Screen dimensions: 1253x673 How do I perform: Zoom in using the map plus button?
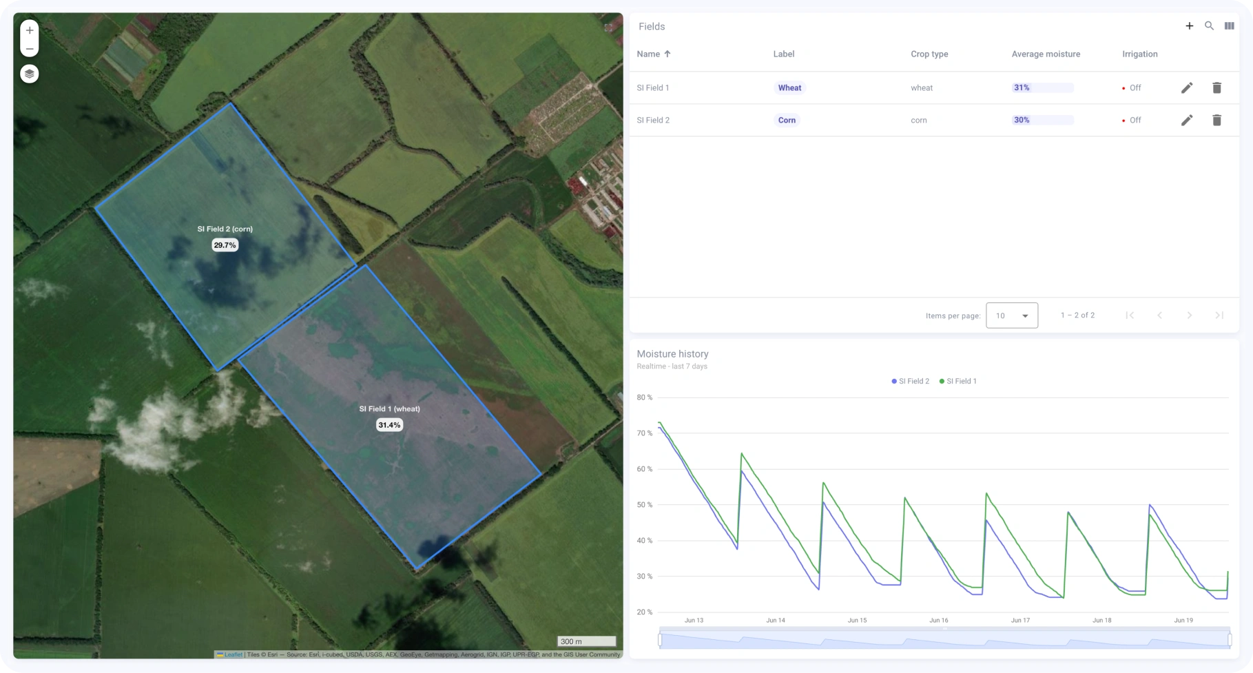point(29,30)
